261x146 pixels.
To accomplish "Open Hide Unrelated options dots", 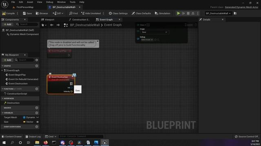I will click(104, 13).
